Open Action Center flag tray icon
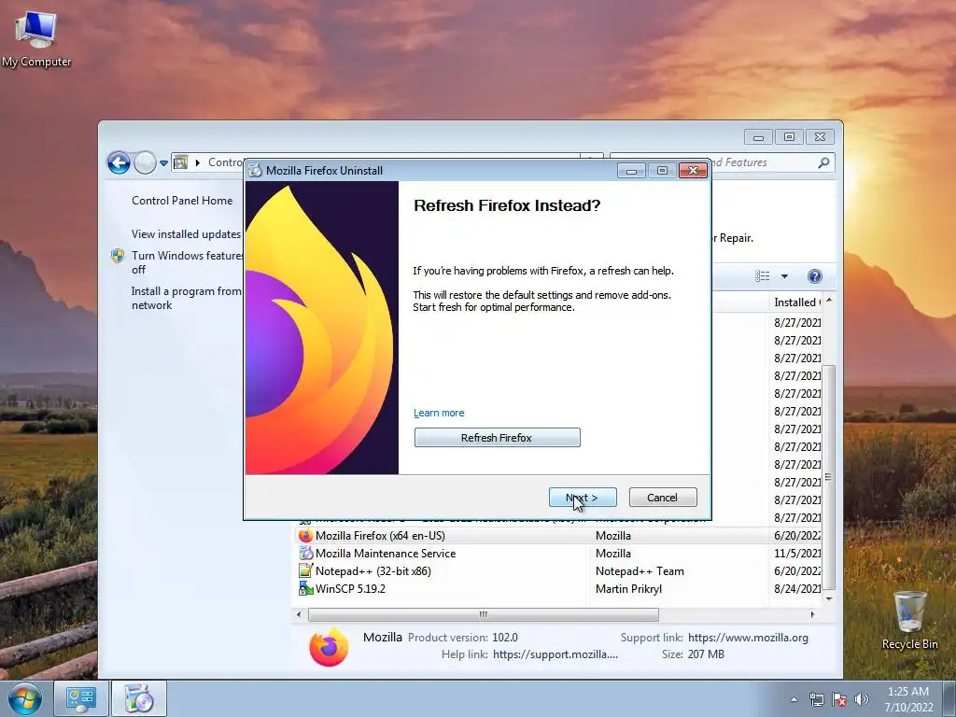 (x=839, y=699)
